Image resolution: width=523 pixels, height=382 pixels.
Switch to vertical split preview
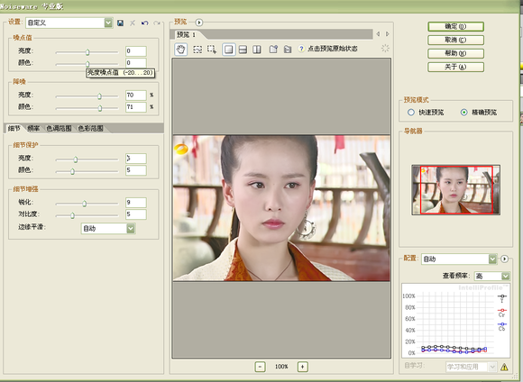click(x=257, y=50)
